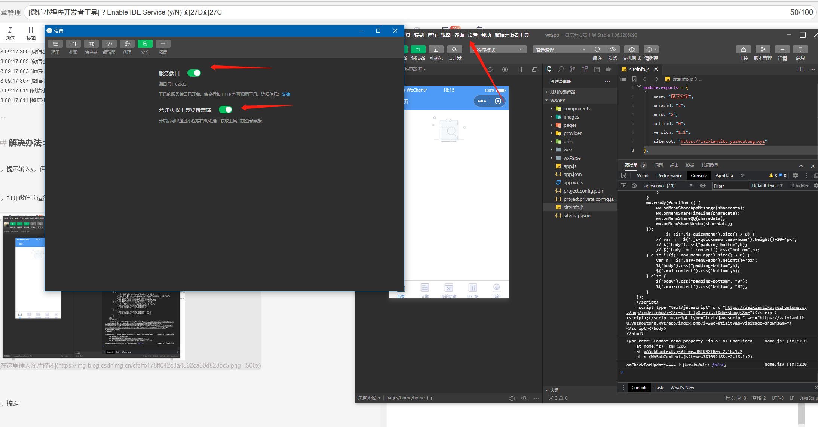The image size is (818, 427).
Task: Expand the components folder
Action: coord(577,108)
